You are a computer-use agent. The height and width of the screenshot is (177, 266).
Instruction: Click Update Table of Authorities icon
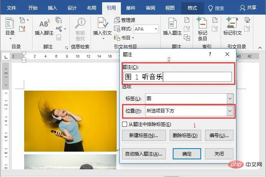click(x=247, y=29)
